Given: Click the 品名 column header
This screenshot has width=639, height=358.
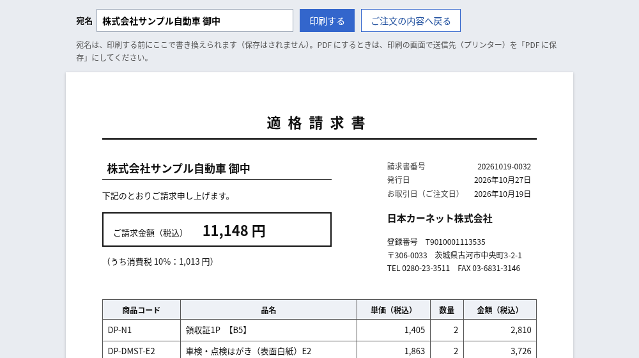Looking at the screenshot, I should coord(268,310).
